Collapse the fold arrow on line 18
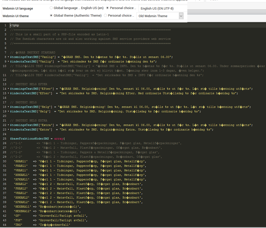Screen dimensions: 266x228 tap(8, 107)
